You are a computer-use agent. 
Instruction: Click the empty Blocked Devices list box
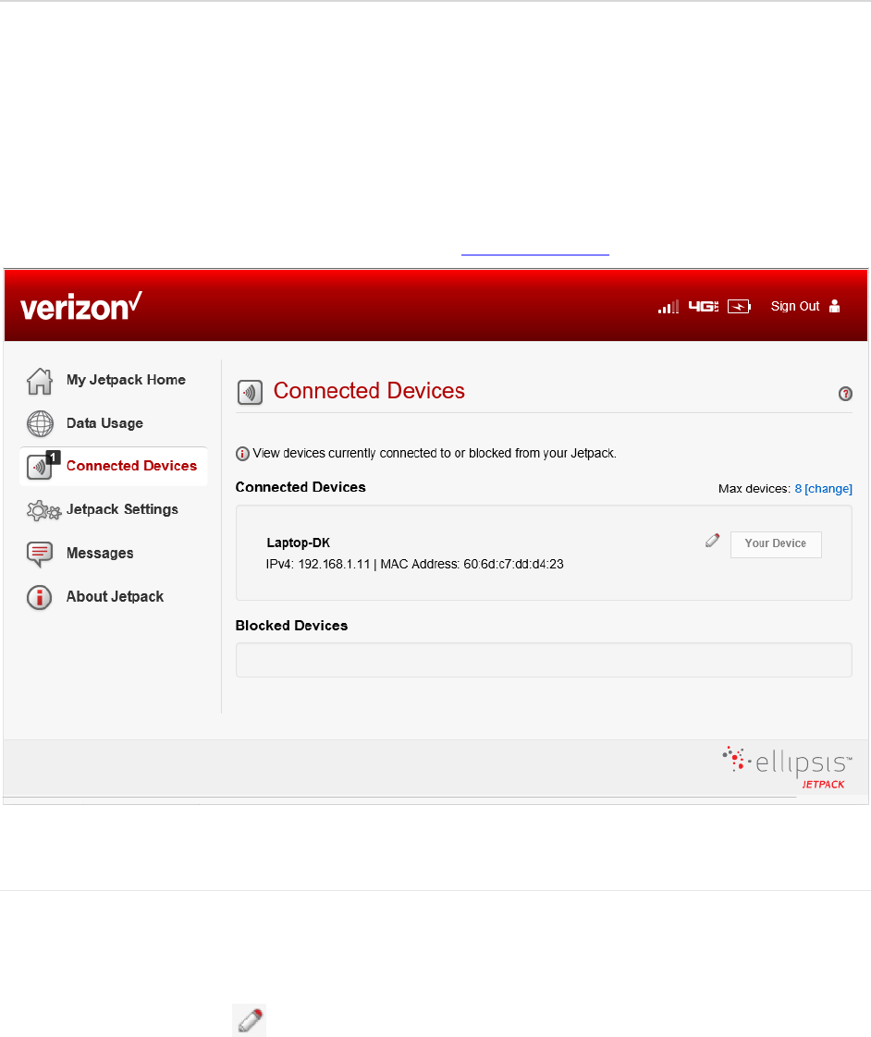tap(544, 660)
